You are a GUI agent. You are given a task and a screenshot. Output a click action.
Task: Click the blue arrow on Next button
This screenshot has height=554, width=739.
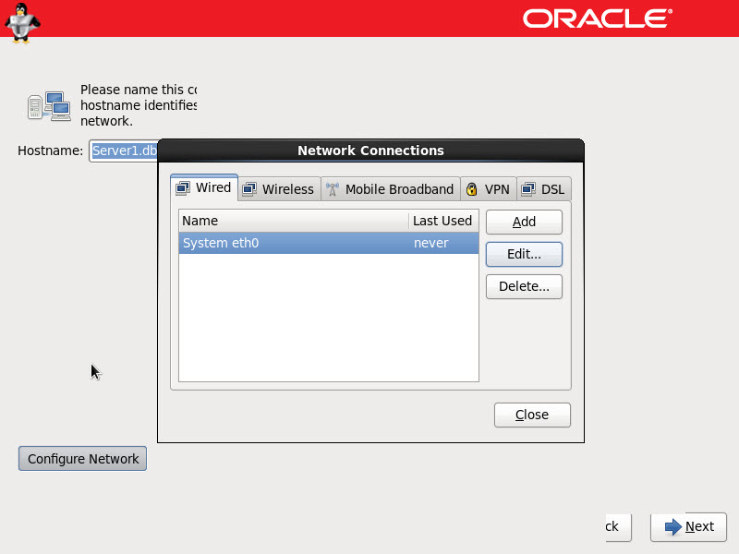tap(673, 526)
